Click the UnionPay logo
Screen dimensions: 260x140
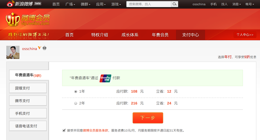pyautogui.click(x=105, y=78)
